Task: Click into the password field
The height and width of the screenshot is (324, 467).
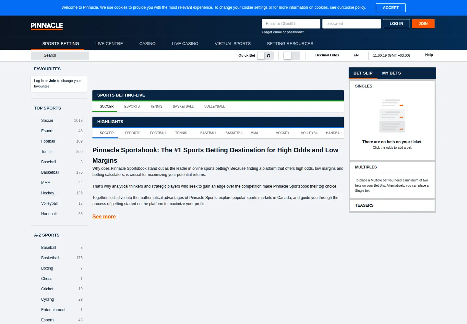Action: (x=352, y=24)
